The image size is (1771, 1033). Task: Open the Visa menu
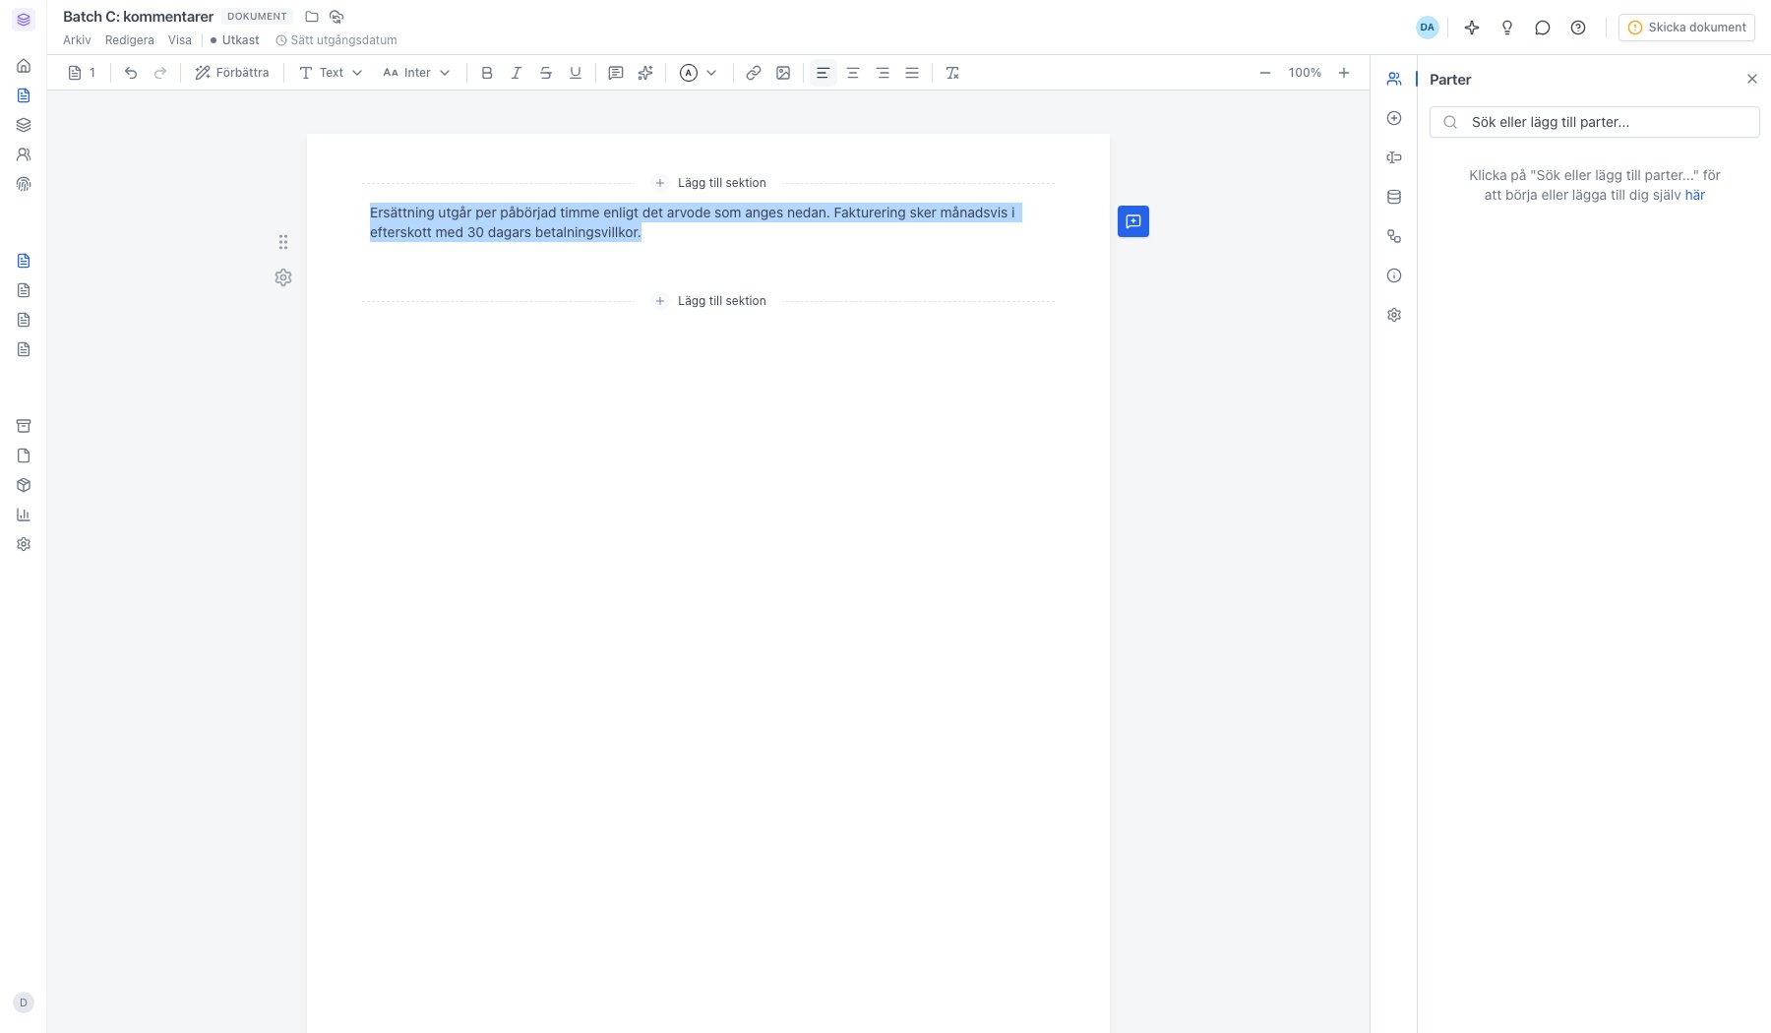[x=180, y=40]
